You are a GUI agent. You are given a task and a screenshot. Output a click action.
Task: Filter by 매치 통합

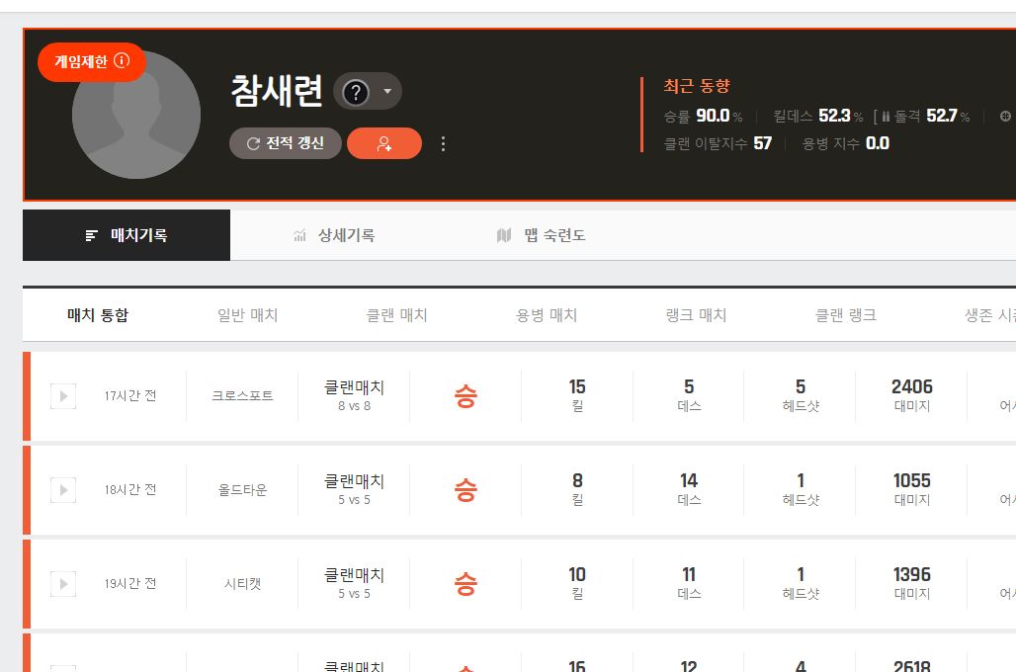click(98, 315)
